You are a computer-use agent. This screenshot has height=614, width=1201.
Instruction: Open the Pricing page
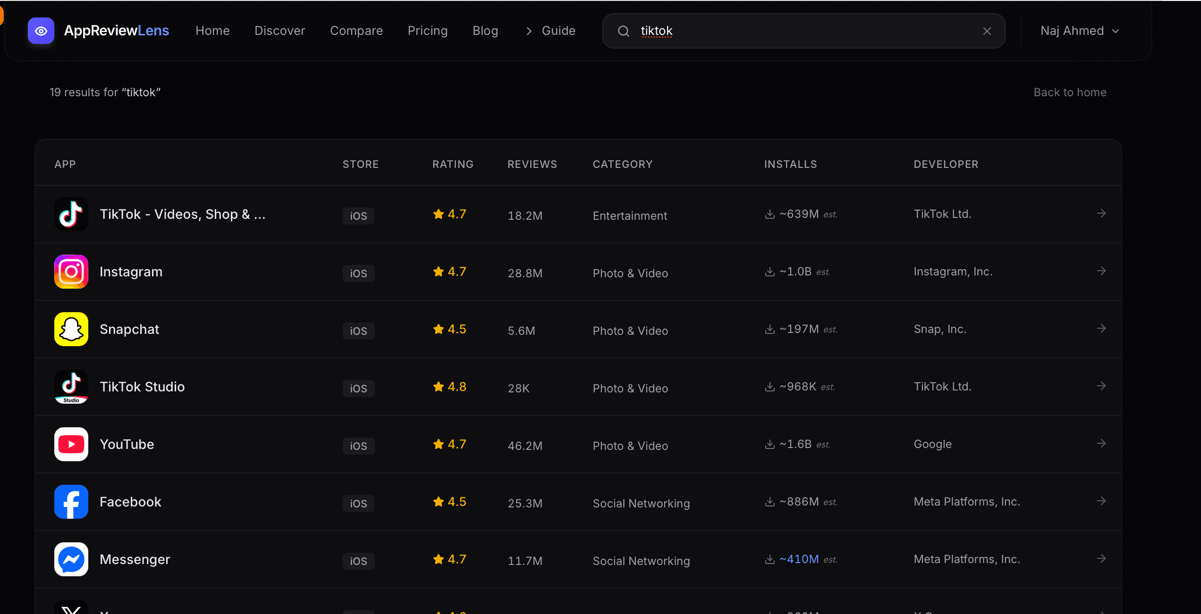click(x=427, y=31)
